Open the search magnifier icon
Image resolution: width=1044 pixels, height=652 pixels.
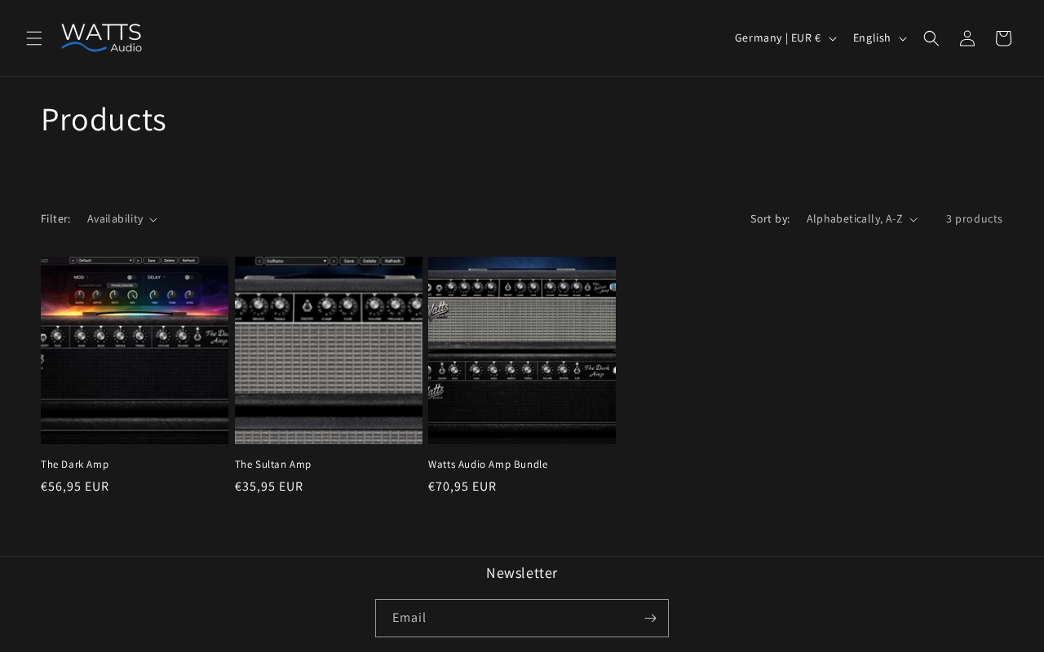(x=931, y=38)
